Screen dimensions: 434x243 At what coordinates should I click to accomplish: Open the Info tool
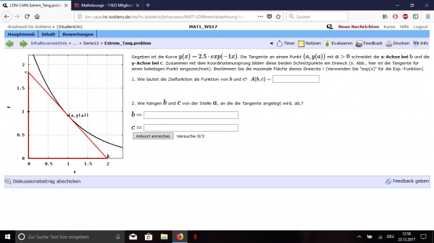421,43
